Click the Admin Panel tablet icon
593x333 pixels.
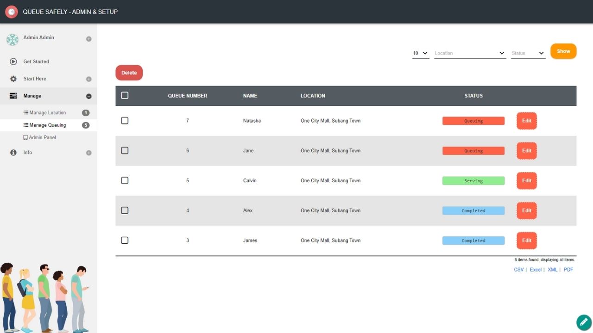(x=25, y=138)
